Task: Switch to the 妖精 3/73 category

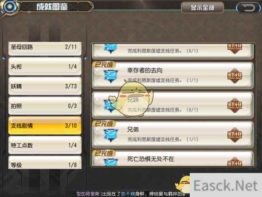Action: pos(45,86)
